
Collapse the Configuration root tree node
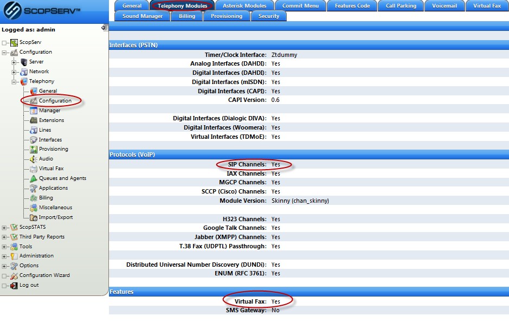tap(4, 52)
